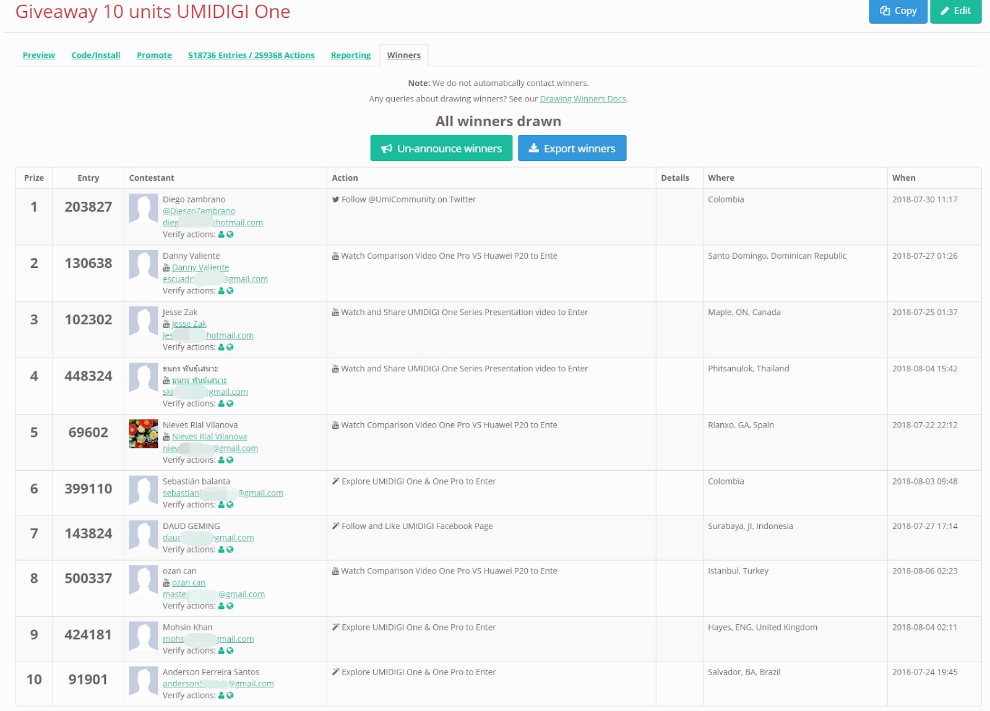Click user verify icon for Jesse Zak
990x711 pixels.
[222, 347]
